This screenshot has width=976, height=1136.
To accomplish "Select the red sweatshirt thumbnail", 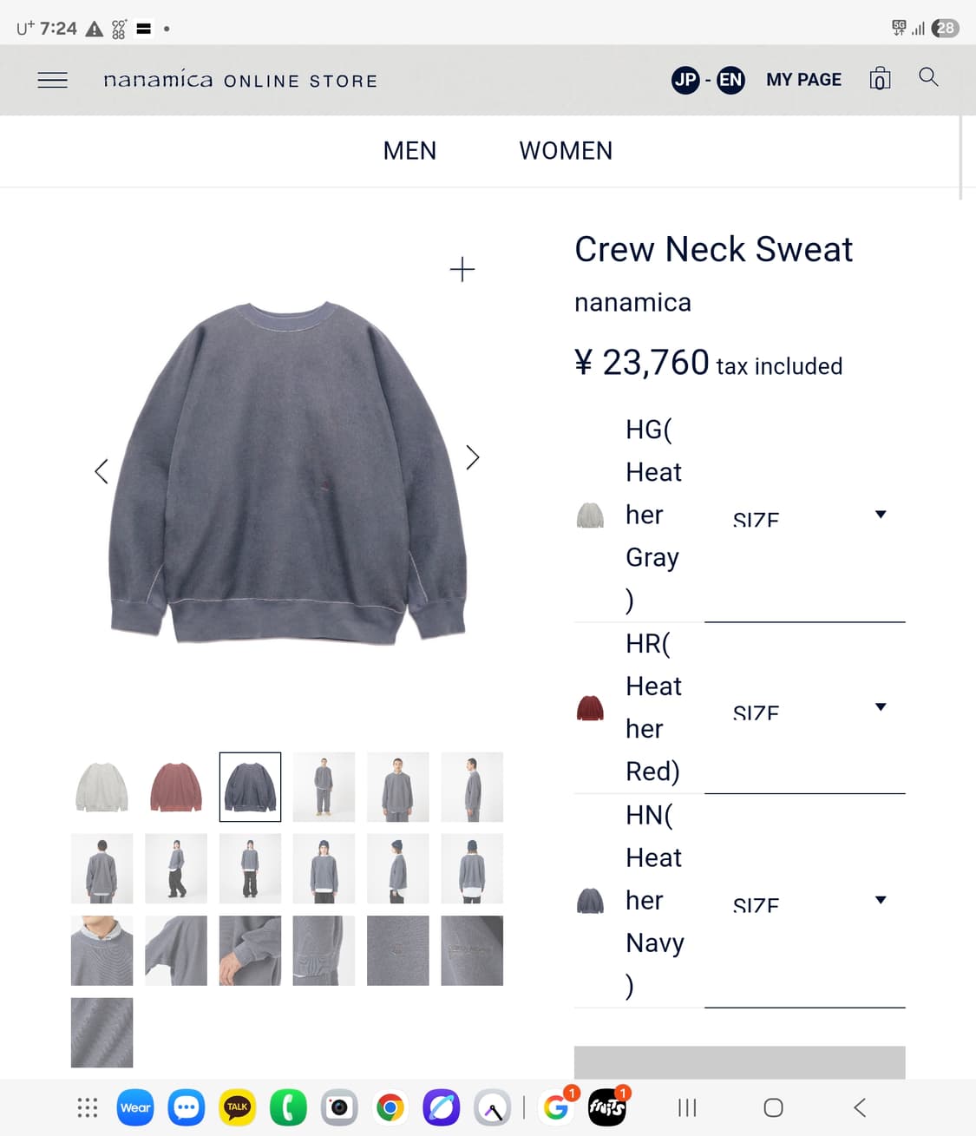I will click(176, 787).
